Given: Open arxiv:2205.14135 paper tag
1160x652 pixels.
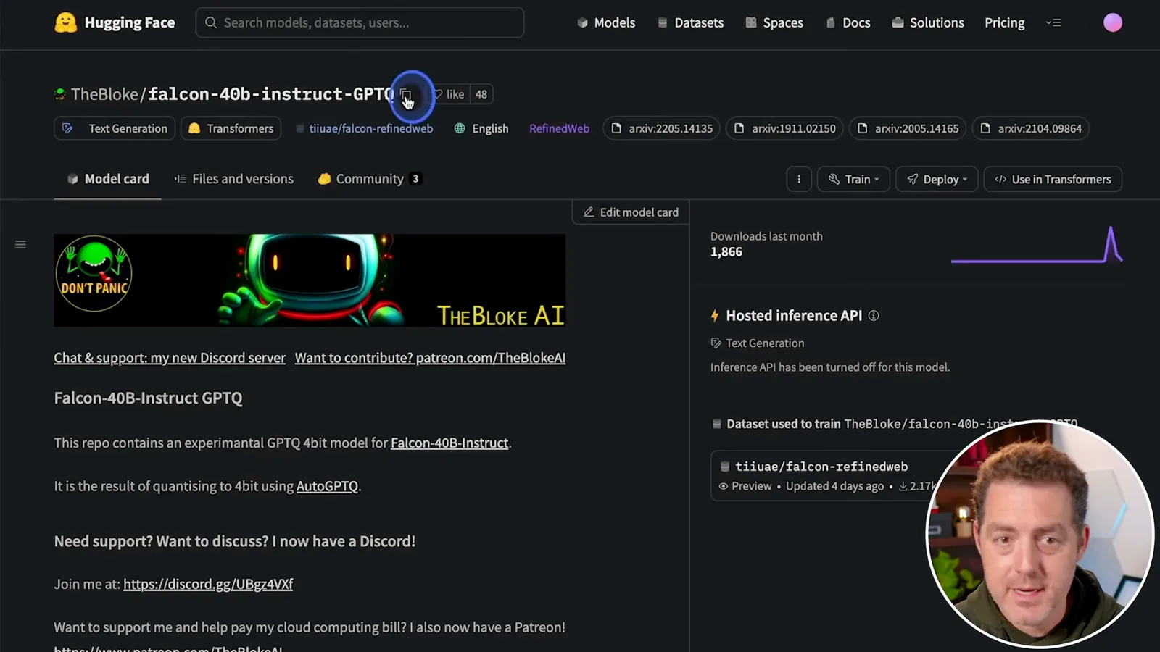Looking at the screenshot, I should pyautogui.click(x=662, y=128).
